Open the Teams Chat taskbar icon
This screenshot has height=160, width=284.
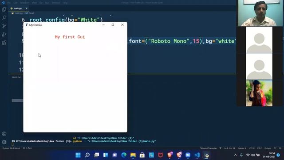(x=115, y=155)
